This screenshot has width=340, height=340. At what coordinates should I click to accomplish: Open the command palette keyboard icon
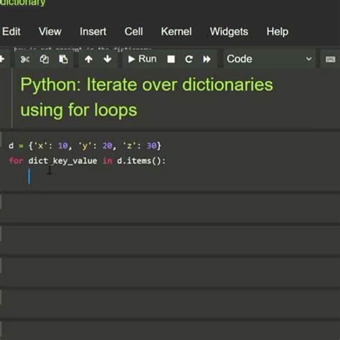[x=331, y=59]
